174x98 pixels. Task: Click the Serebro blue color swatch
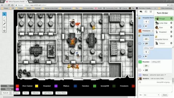coord(75,86)
